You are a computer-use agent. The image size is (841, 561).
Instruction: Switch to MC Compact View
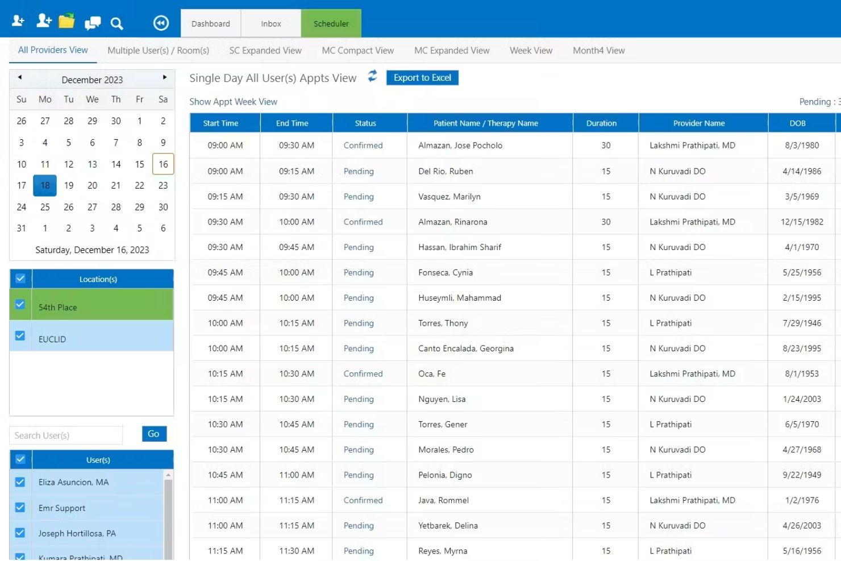pyautogui.click(x=358, y=51)
